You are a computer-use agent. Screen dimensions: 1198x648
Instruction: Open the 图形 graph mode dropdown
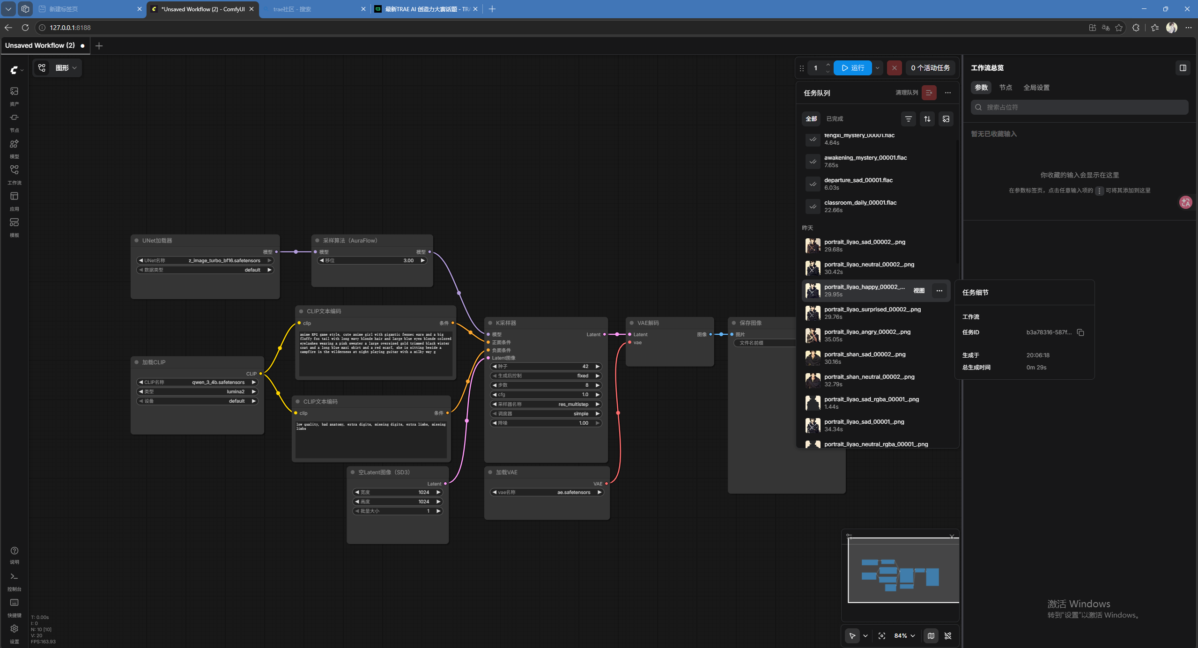[66, 68]
